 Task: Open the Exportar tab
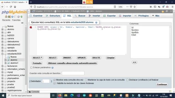coord(109,16)
